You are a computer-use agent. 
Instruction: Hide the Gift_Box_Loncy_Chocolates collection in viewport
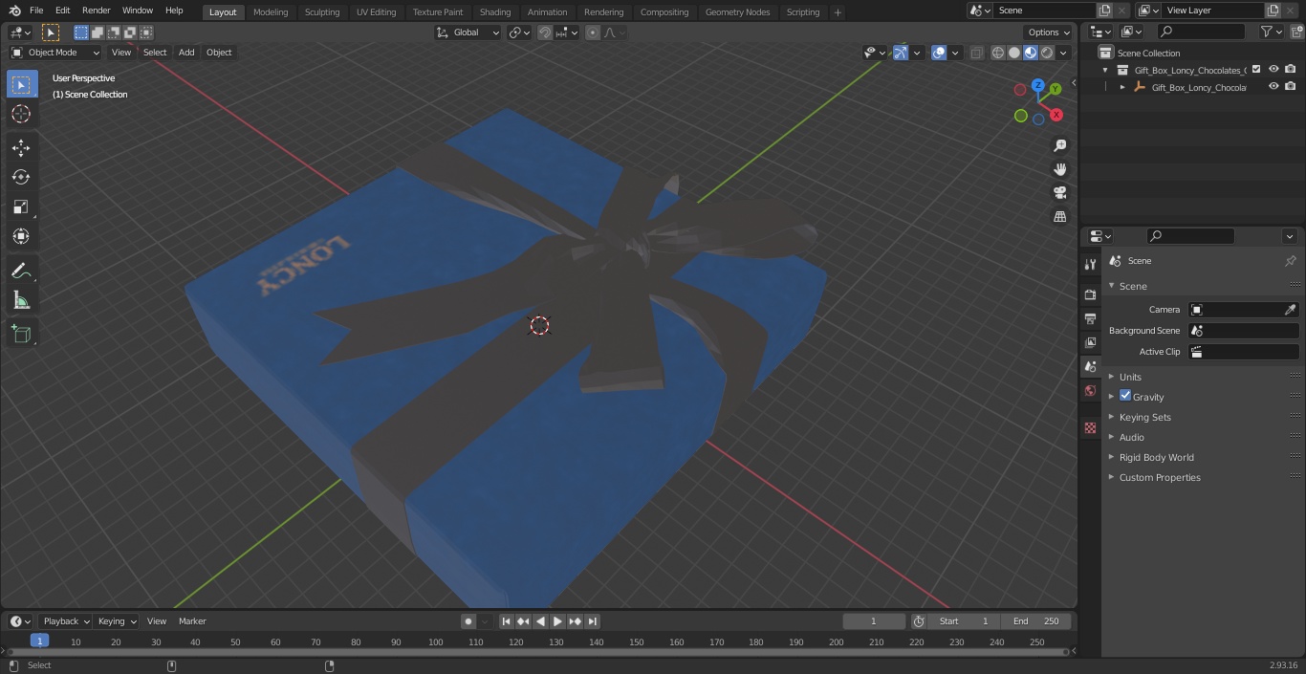(x=1273, y=69)
